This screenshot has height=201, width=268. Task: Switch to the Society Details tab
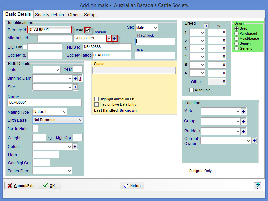(49, 15)
